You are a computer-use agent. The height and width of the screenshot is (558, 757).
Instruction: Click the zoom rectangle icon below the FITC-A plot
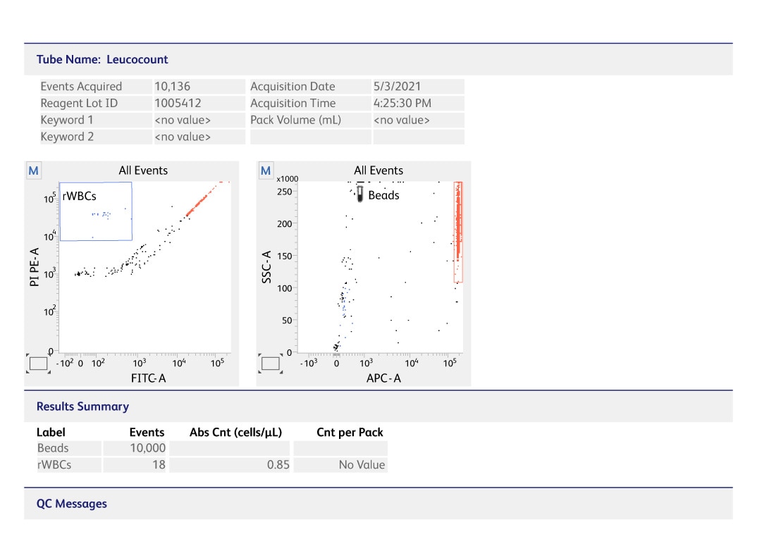pos(38,362)
